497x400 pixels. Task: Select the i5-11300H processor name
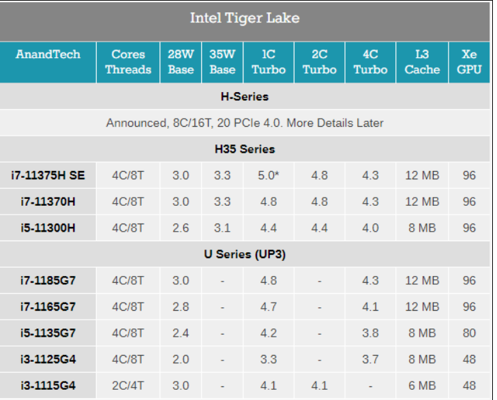(x=48, y=228)
